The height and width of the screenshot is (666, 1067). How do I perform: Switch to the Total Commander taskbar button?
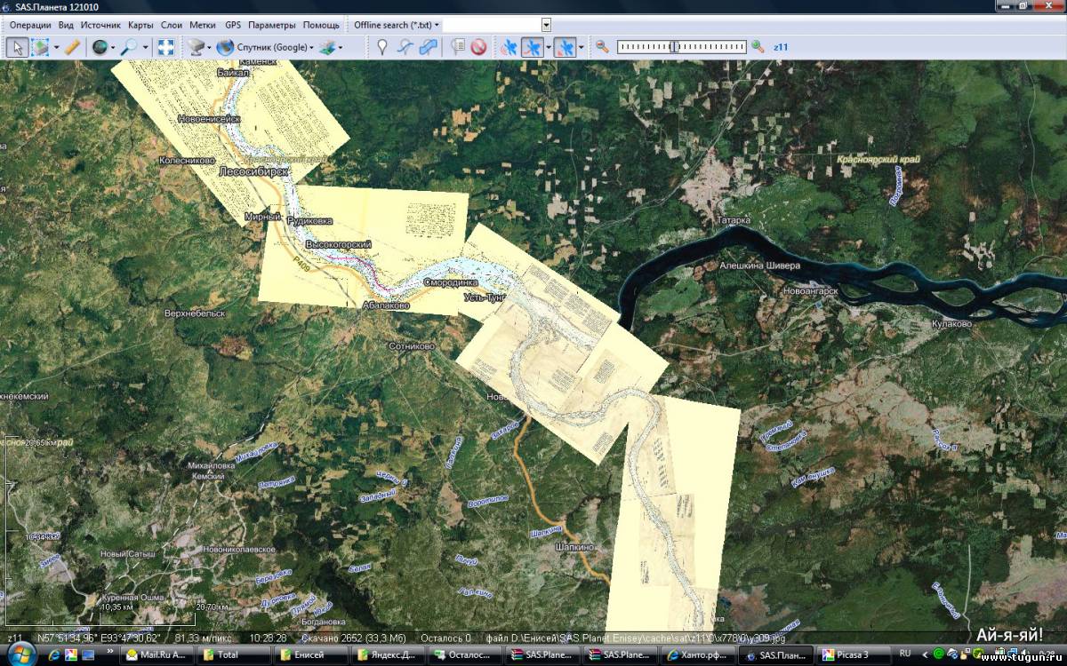click(x=234, y=655)
